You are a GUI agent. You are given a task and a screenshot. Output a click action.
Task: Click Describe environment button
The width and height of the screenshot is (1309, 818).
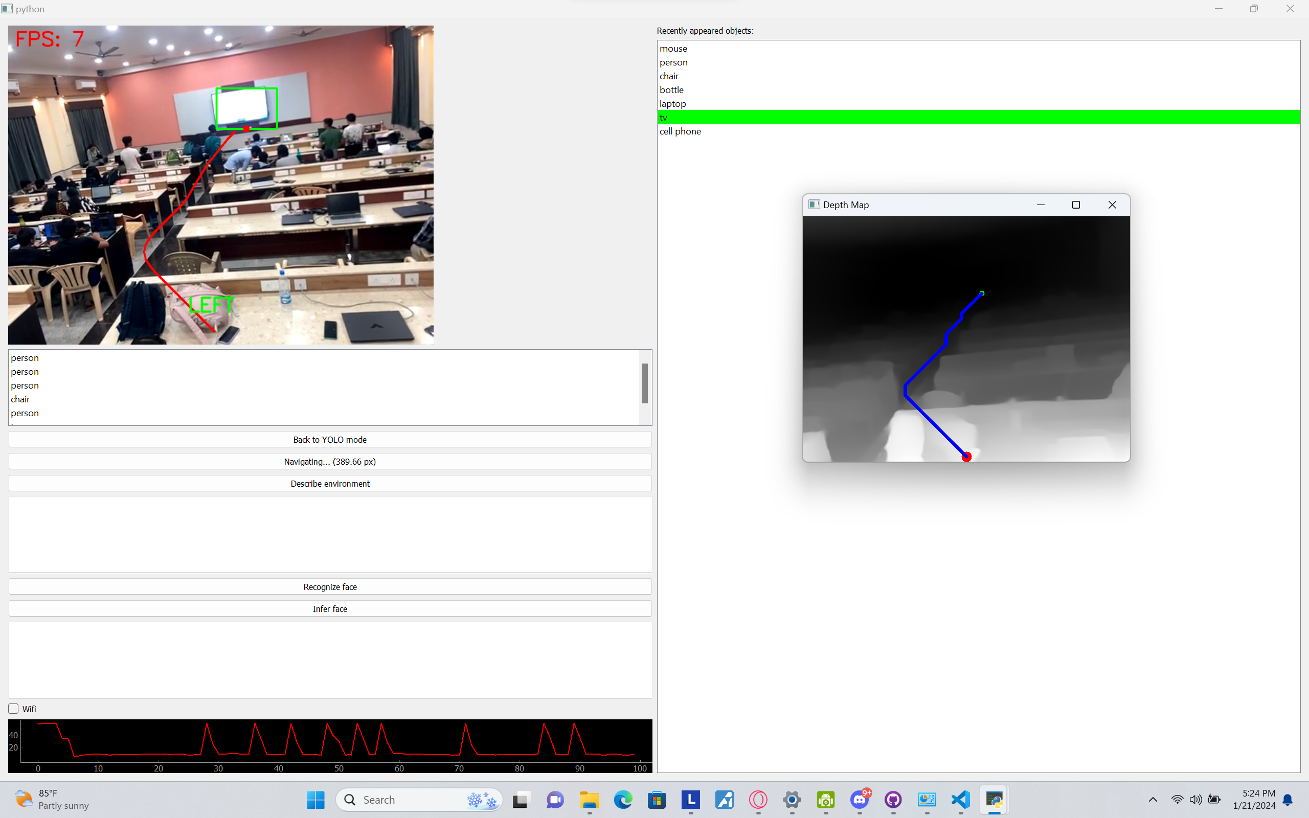tap(330, 483)
